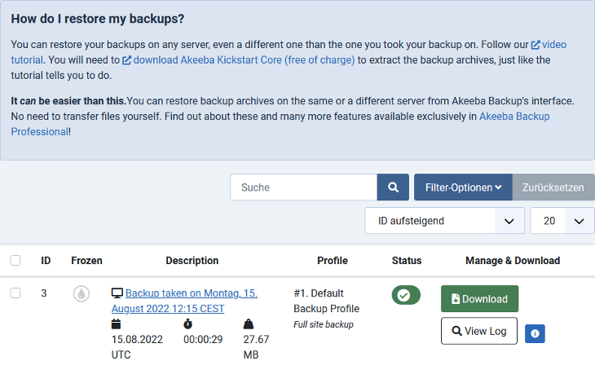595x370 pixels.
Task: Click the green checkmark status badge
Action: pyautogui.click(x=406, y=295)
